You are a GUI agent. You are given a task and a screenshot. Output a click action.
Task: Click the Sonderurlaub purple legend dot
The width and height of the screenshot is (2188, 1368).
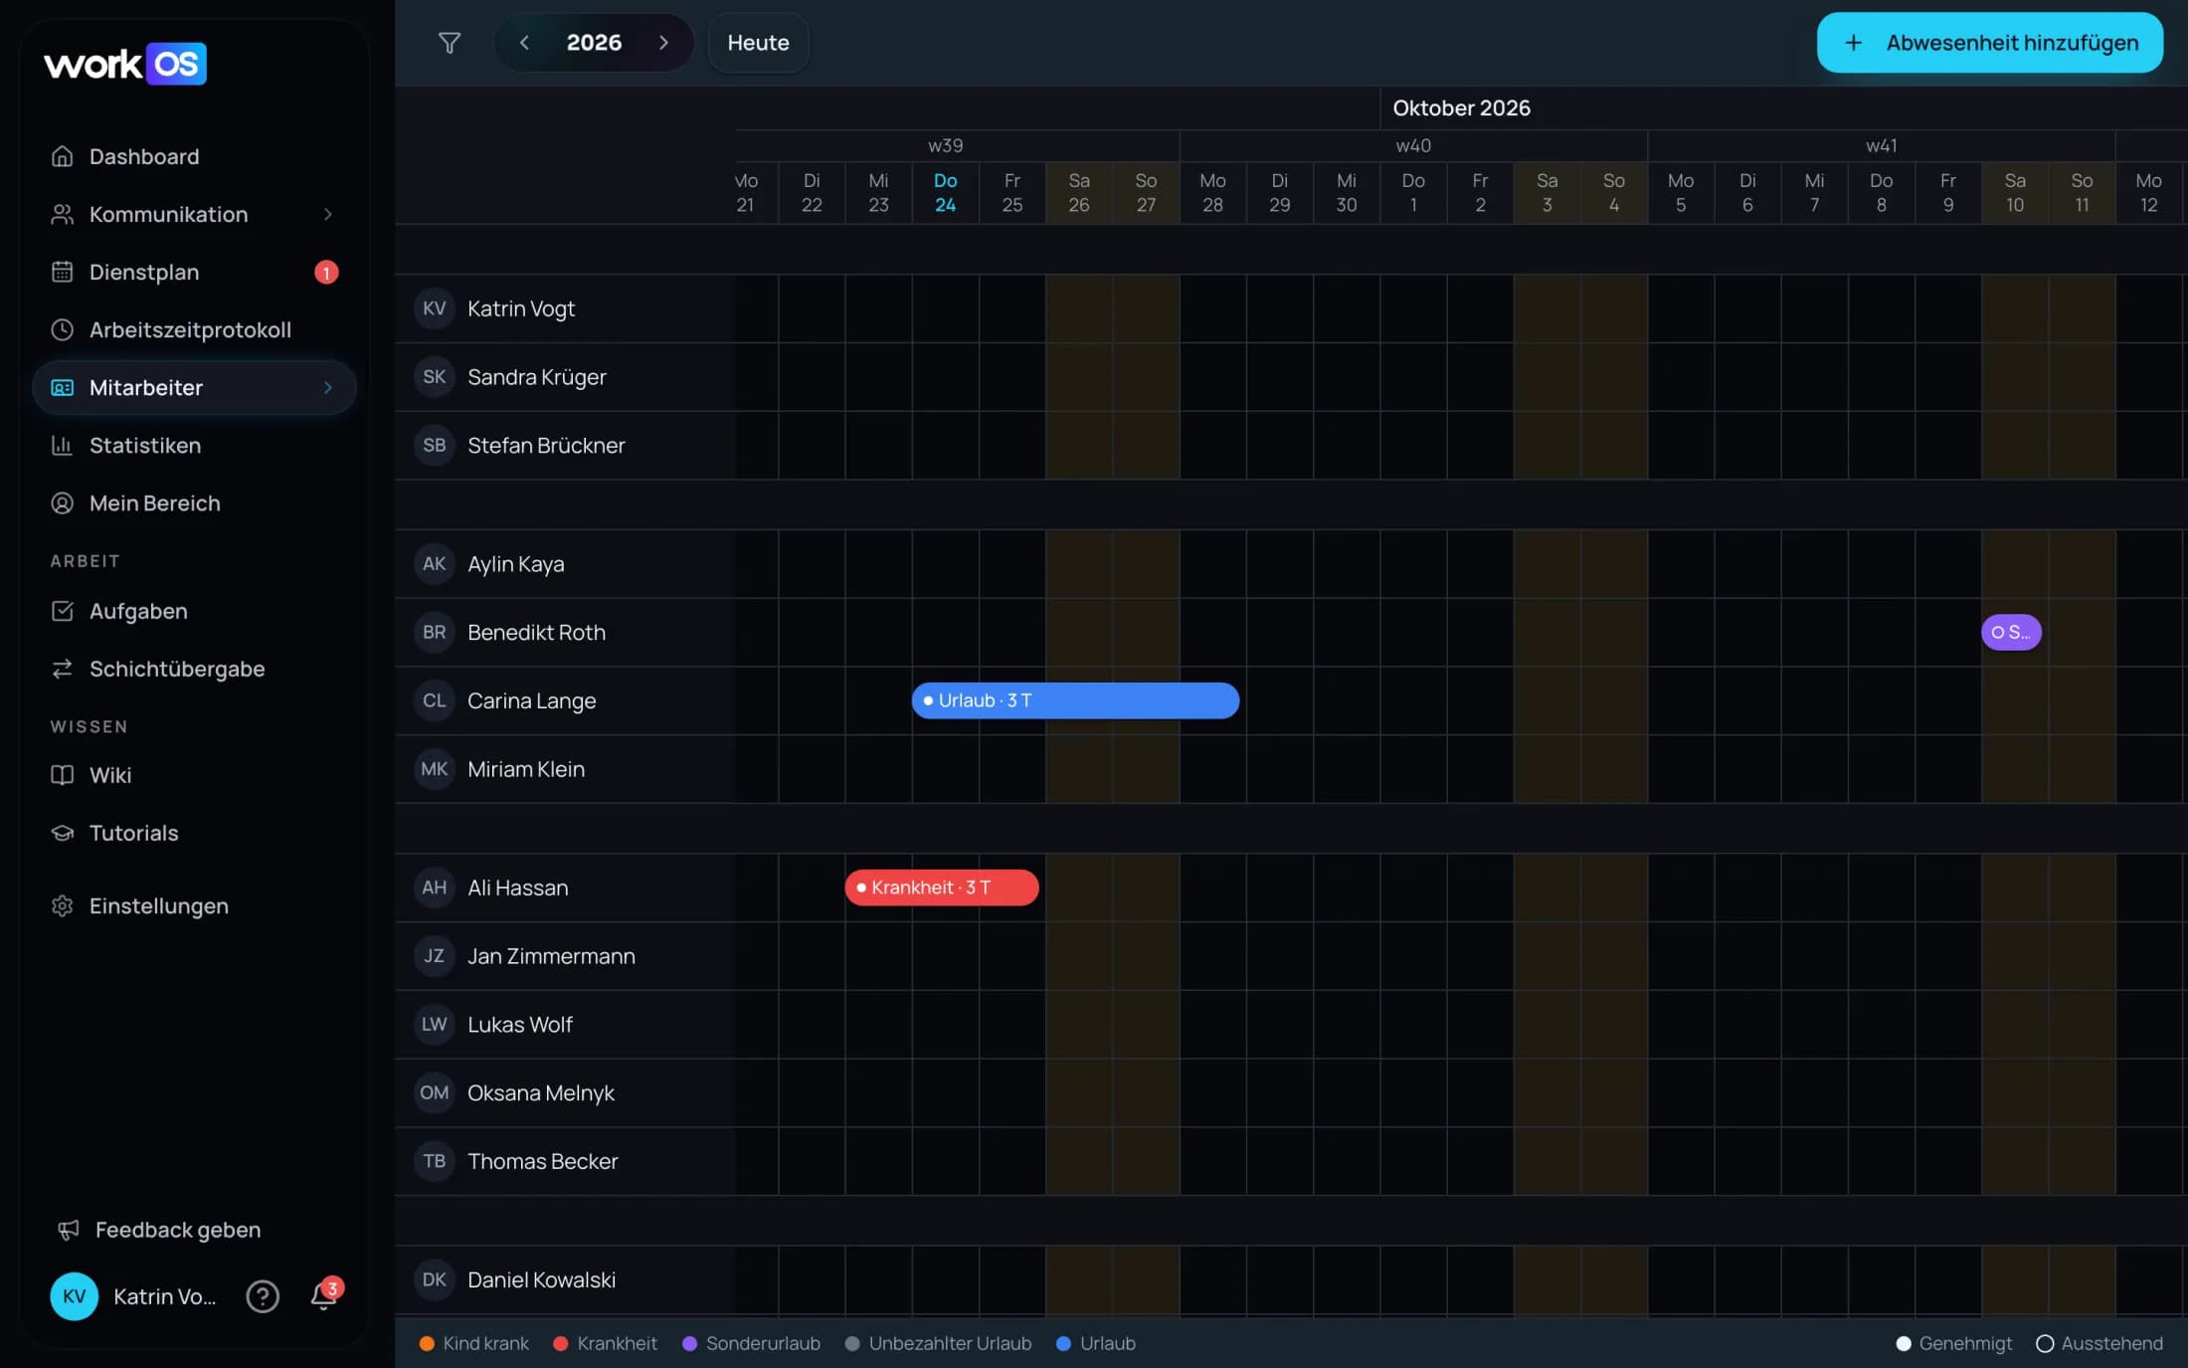coord(689,1343)
